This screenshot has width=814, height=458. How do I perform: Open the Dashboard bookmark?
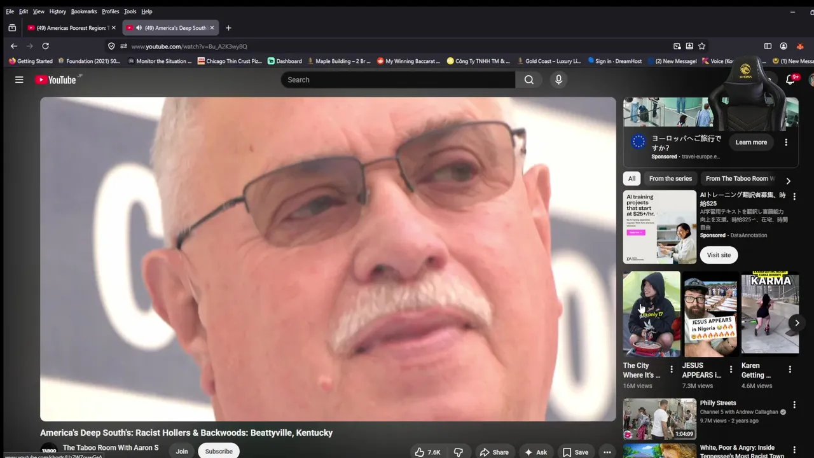click(285, 61)
